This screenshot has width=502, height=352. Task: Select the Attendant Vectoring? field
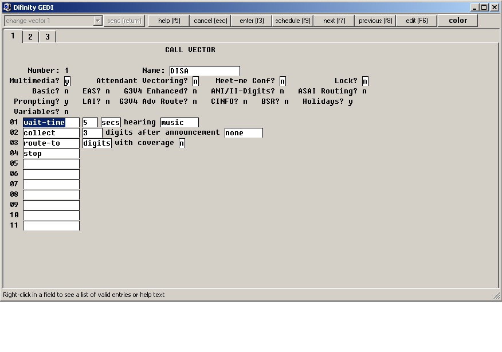pyautogui.click(x=195, y=81)
